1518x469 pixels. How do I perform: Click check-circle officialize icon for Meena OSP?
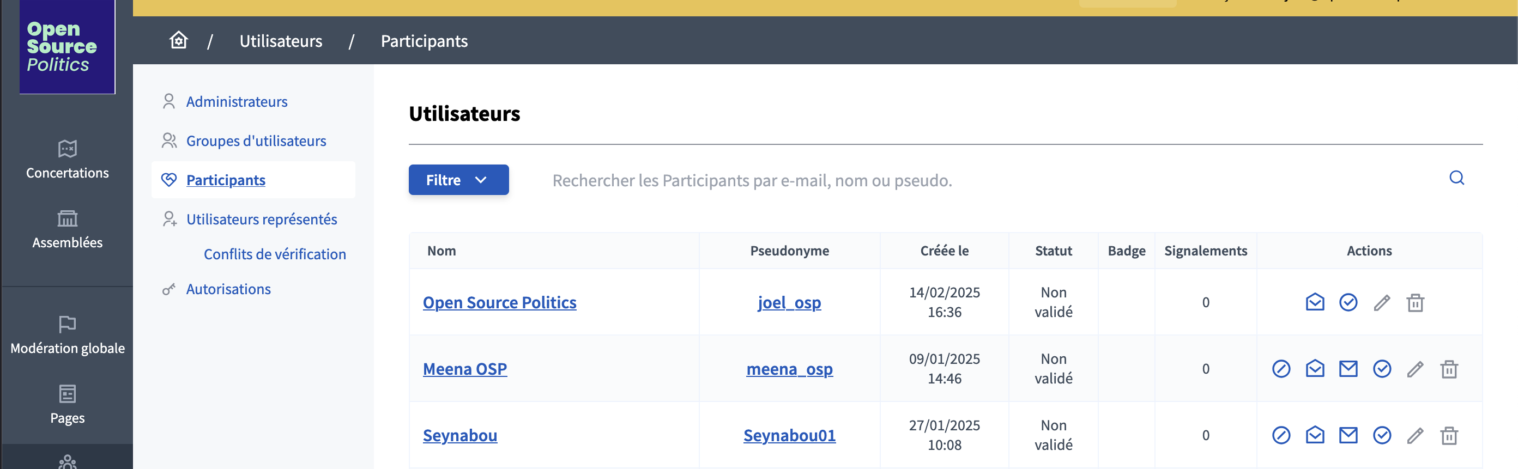point(1382,369)
